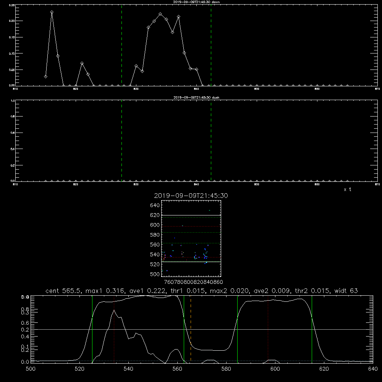Click the dawn plot y-axis label '0.25'
The width and height of the screenshot is (382, 382).
[x=12, y=5]
